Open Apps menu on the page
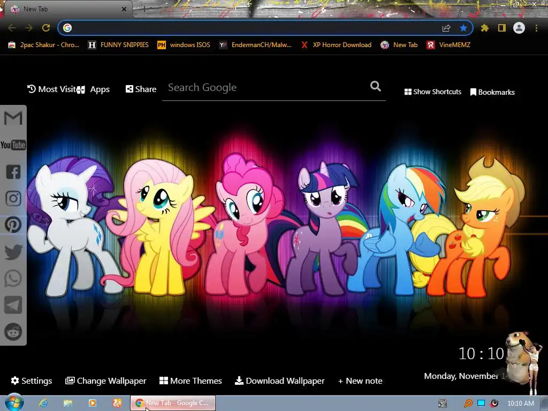 tap(94, 89)
